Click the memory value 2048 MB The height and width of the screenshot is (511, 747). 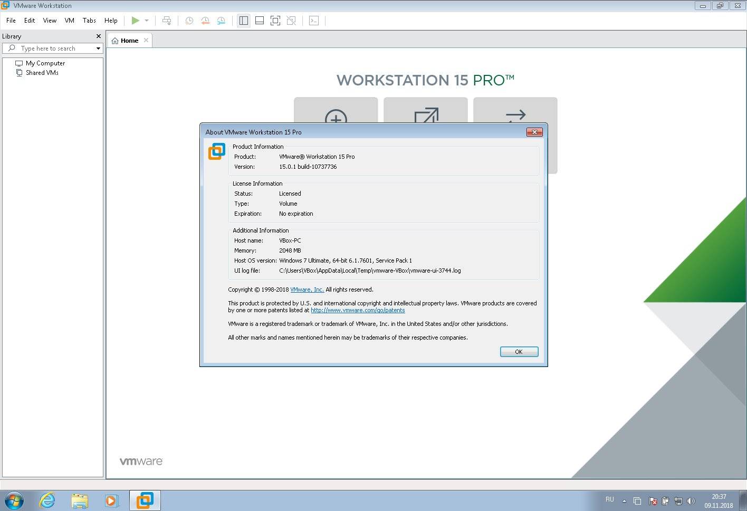290,250
